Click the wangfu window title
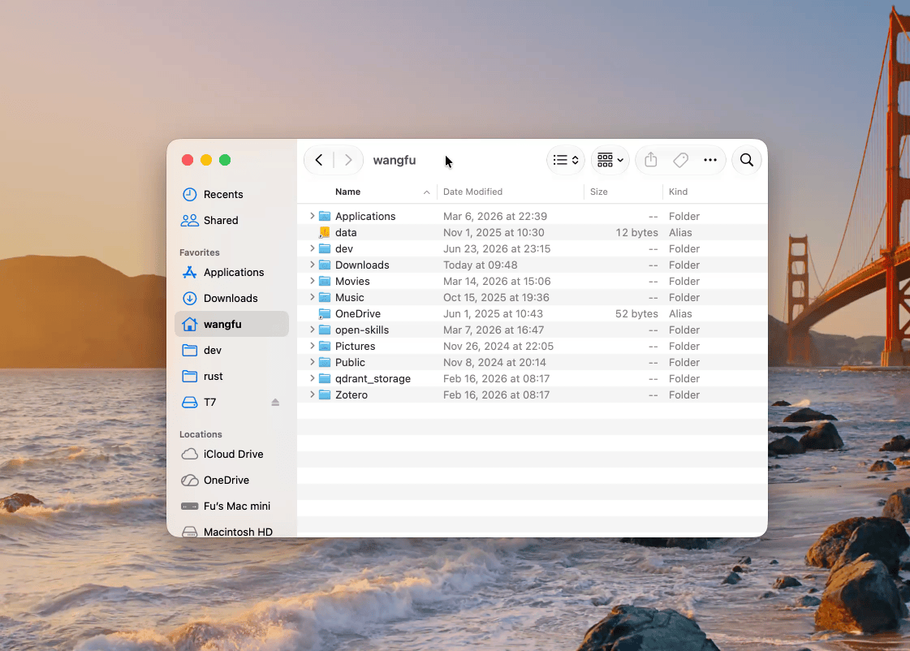Screen dimensions: 910x651 pyautogui.click(x=394, y=160)
